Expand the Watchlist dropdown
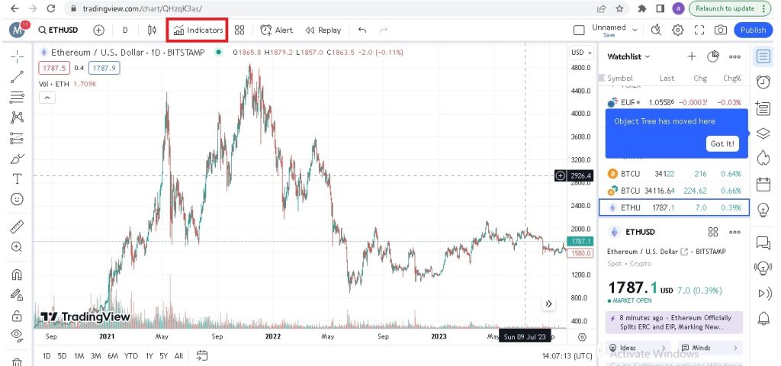Image resolution: width=781 pixels, height=366 pixels. 628,56
